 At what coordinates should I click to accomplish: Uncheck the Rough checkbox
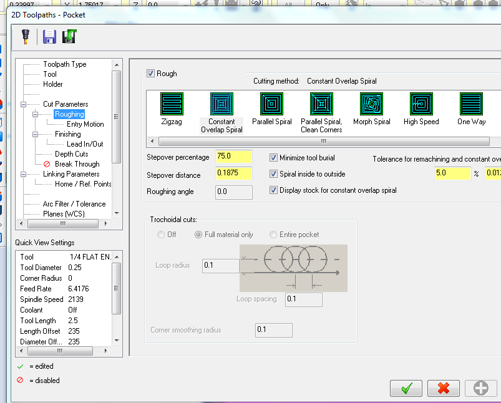[150, 74]
